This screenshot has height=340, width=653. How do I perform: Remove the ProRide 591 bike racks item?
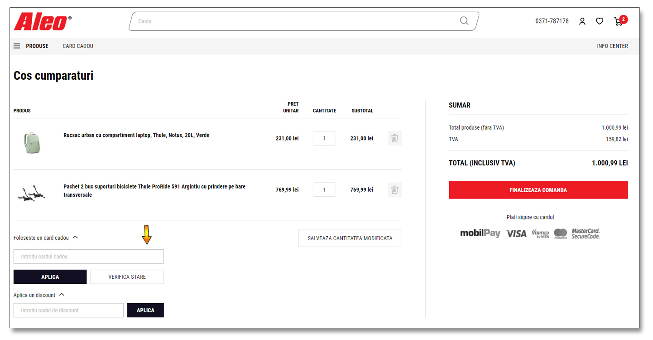(x=394, y=189)
